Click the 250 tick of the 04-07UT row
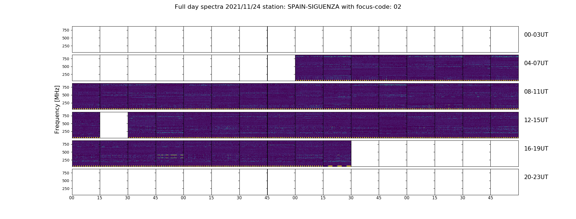576x219 pixels. click(x=66, y=74)
